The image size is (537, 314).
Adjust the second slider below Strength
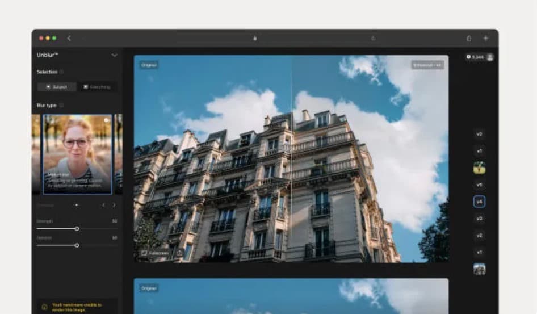pos(77,245)
